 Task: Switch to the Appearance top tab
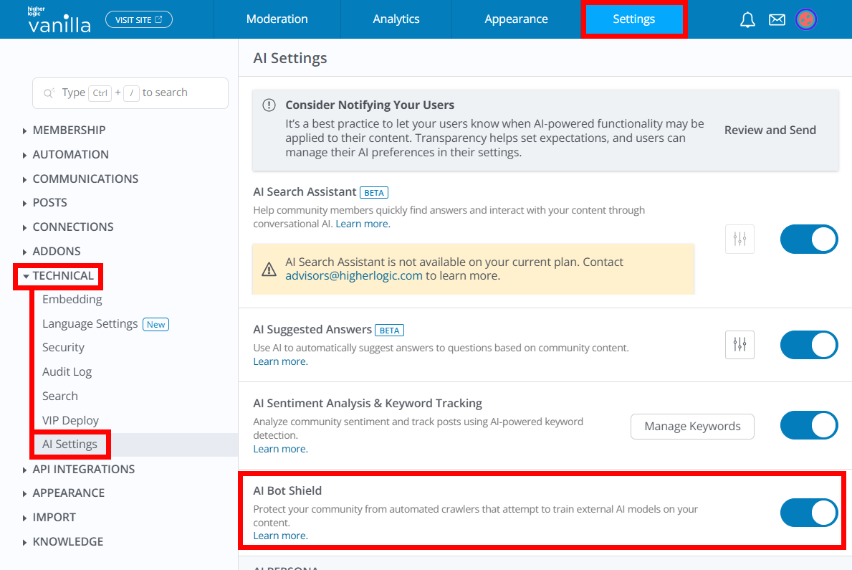click(x=516, y=19)
